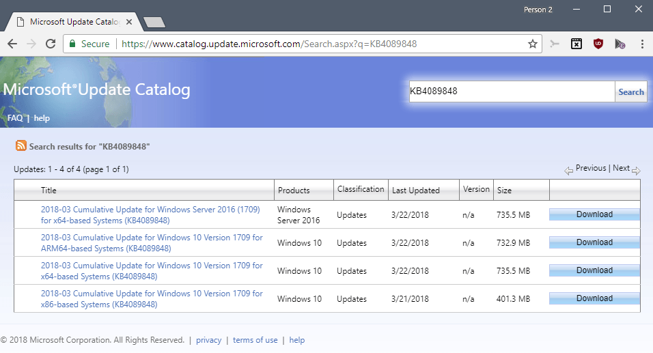
Task: Click the 'Updates: 1 - 4 of 4' text
Action: (71, 169)
